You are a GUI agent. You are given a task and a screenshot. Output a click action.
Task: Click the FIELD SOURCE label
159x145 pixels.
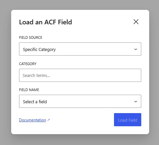point(31,37)
